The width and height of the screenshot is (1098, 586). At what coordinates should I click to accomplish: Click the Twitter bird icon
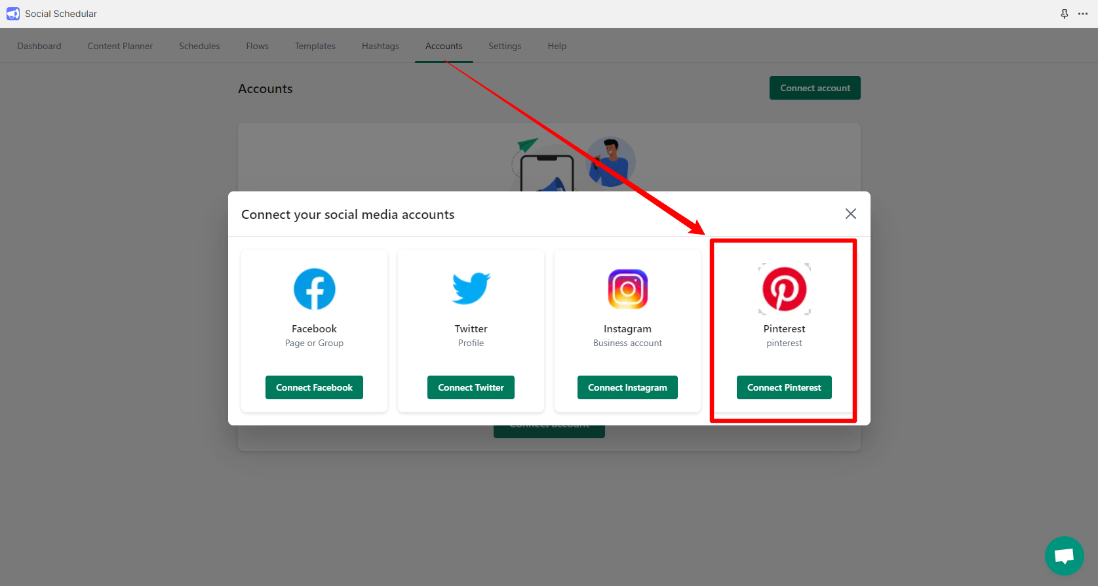point(471,288)
